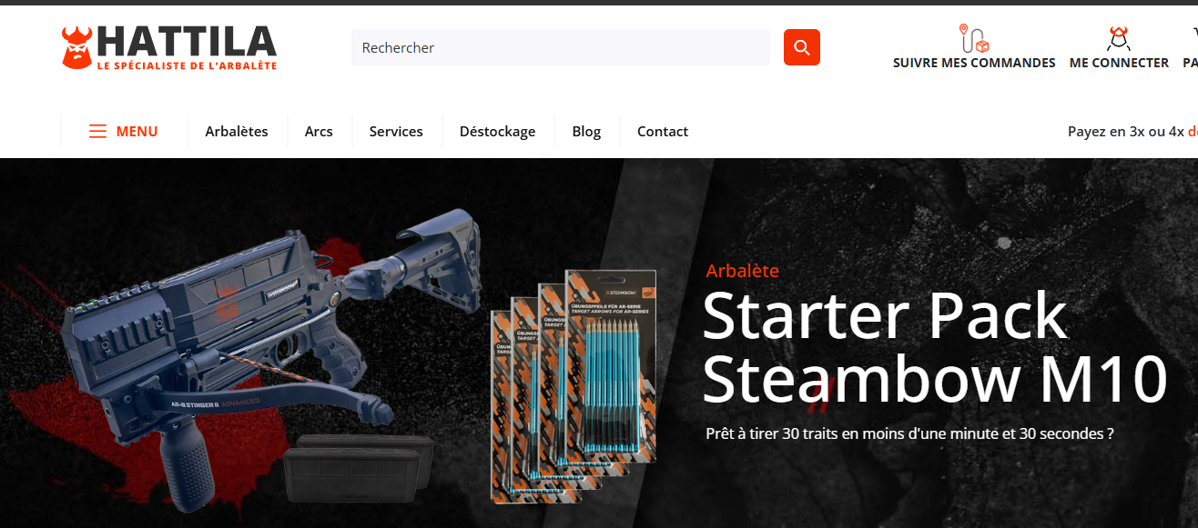Viewport: 1198px width, 528px height.
Task: Select Services in the navigation bar
Action: pos(396,132)
